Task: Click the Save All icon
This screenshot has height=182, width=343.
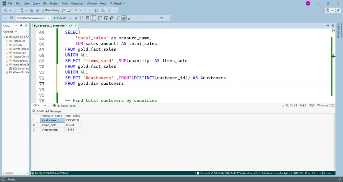Action: pos(37,10)
